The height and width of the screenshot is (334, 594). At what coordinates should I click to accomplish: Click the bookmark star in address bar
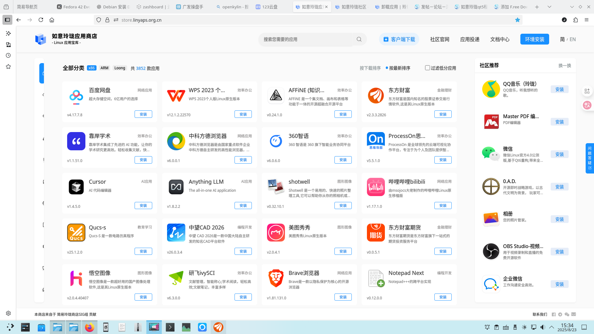click(x=518, y=20)
